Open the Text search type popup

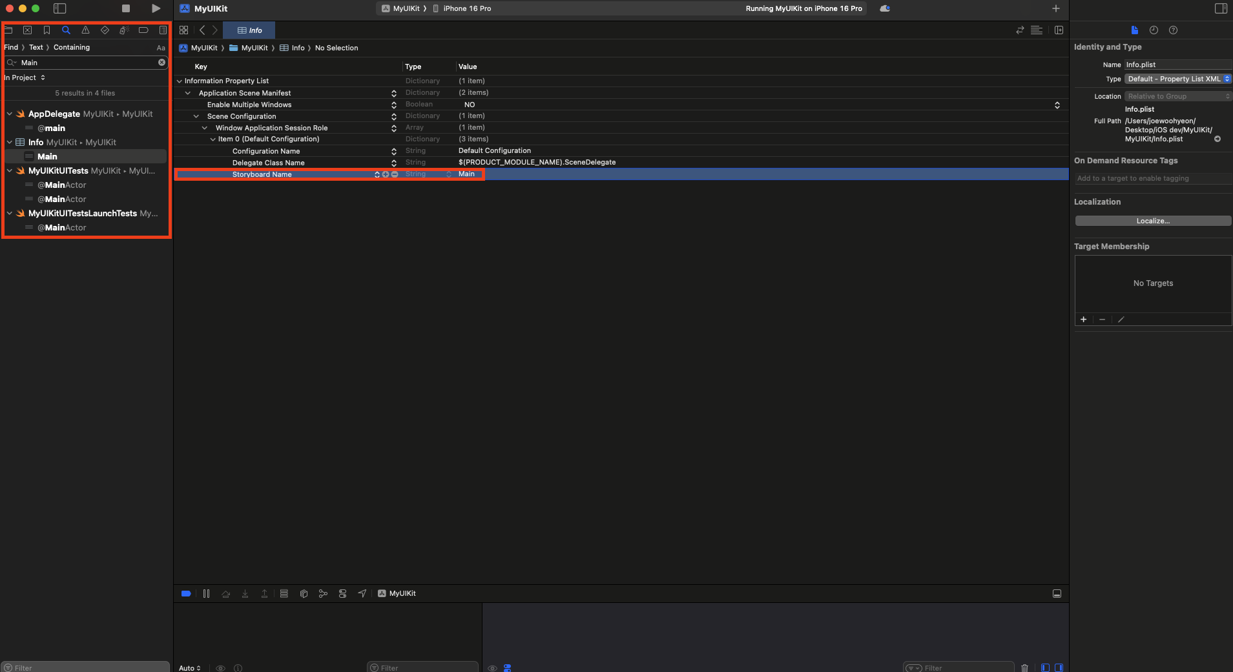[x=36, y=48]
